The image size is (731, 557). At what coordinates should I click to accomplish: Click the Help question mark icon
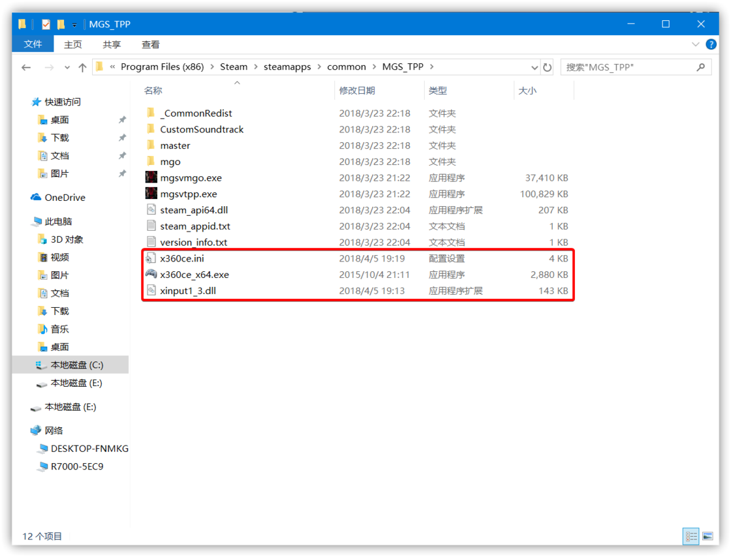pyautogui.click(x=711, y=44)
